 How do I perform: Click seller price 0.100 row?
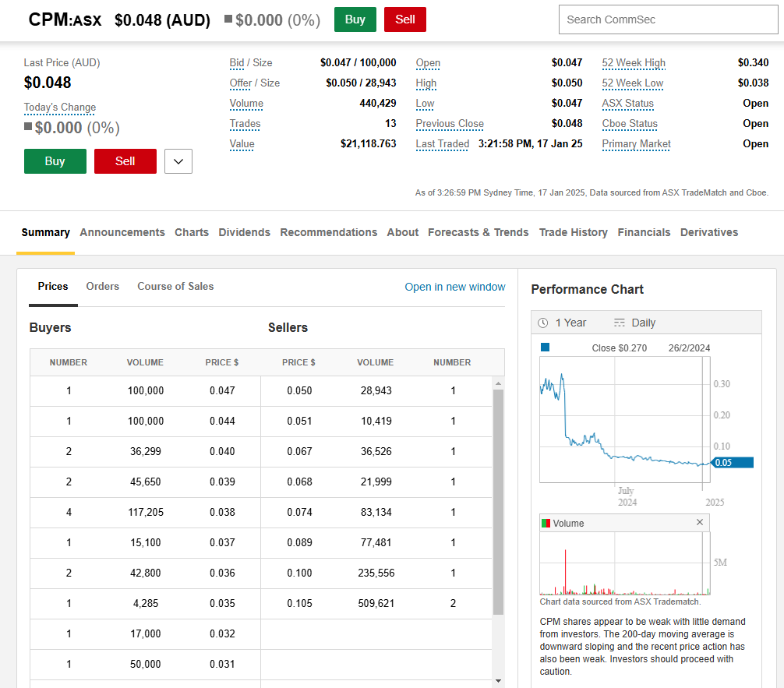(299, 573)
